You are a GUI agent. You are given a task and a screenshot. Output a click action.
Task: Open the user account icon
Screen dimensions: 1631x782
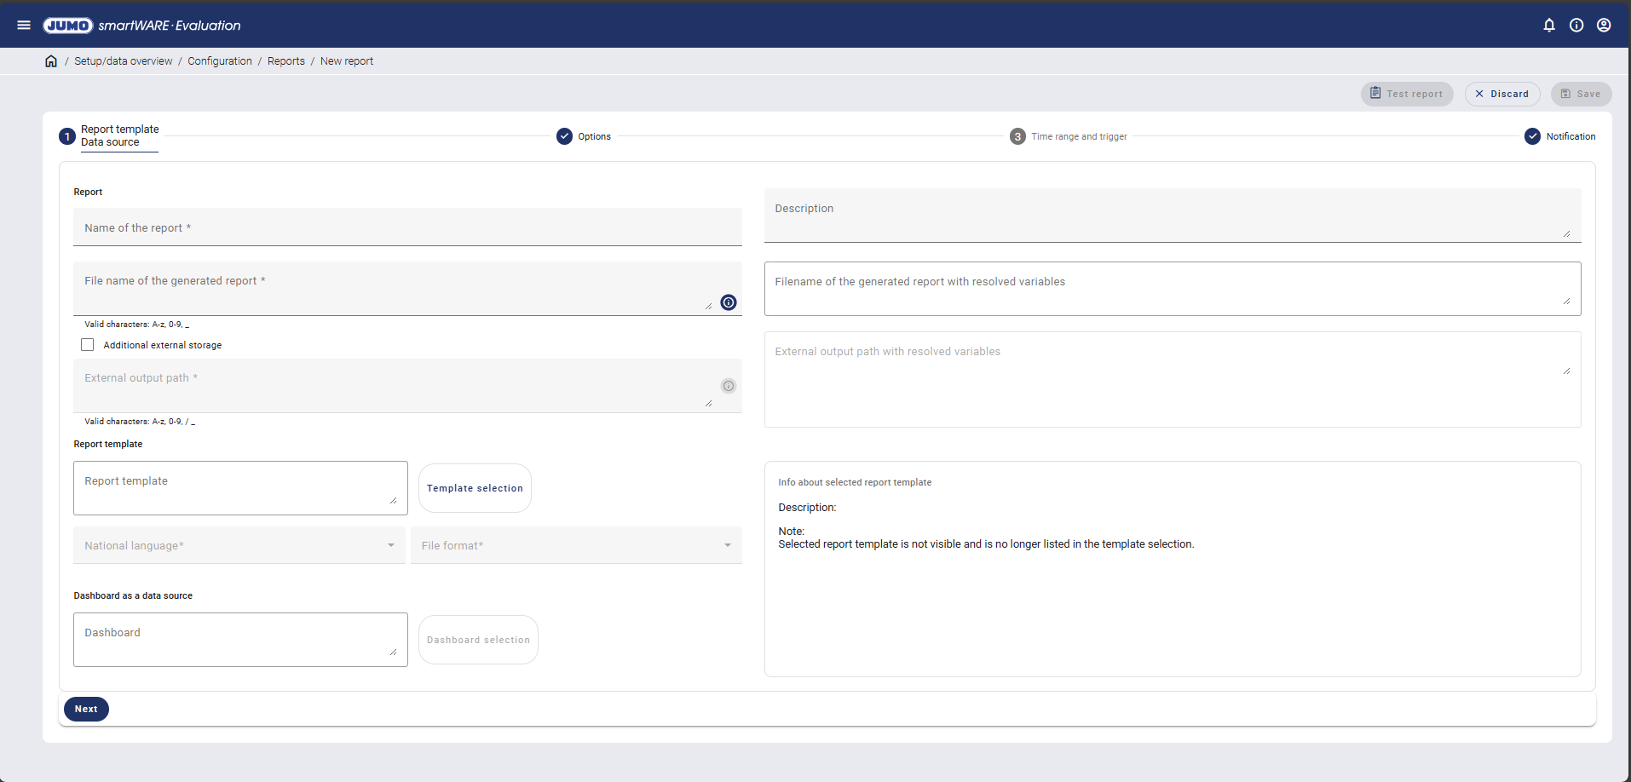pyautogui.click(x=1604, y=26)
